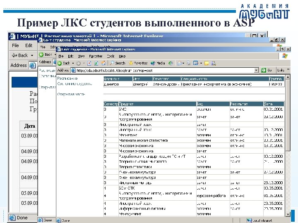298x223 pixels.
Task: Click the scrollbar up arrow in the front window
Action: pyautogui.click(x=288, y=77)
